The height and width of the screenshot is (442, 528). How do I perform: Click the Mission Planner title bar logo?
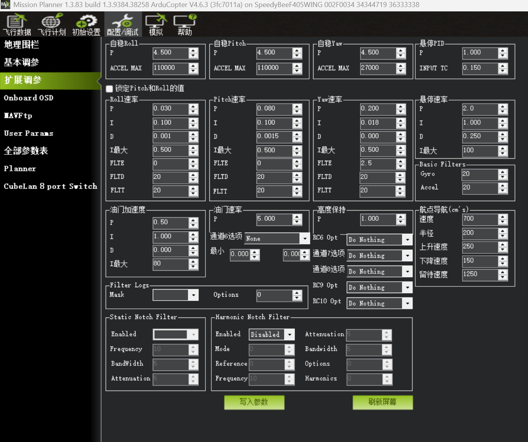(5, 5)
